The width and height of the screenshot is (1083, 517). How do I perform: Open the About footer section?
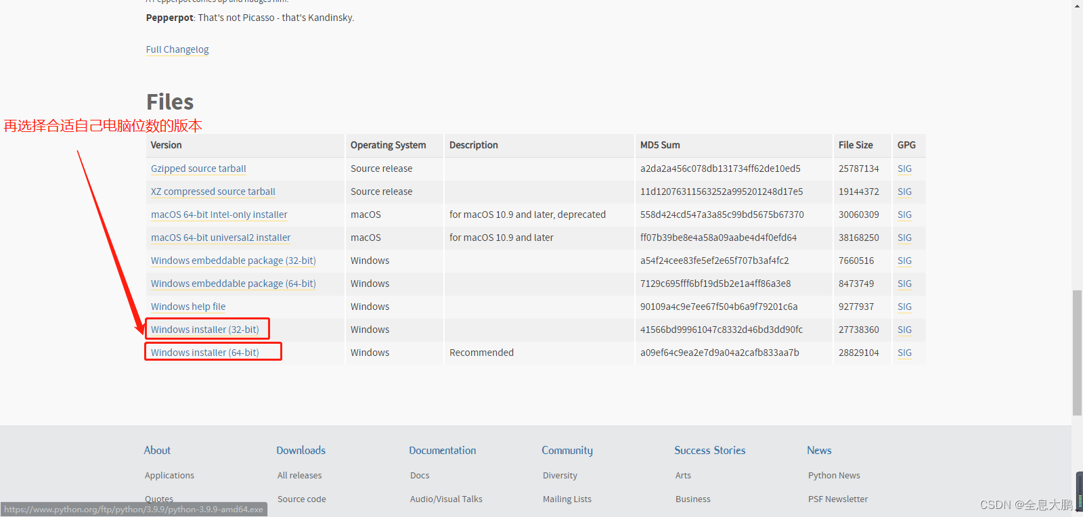[157, 451]
